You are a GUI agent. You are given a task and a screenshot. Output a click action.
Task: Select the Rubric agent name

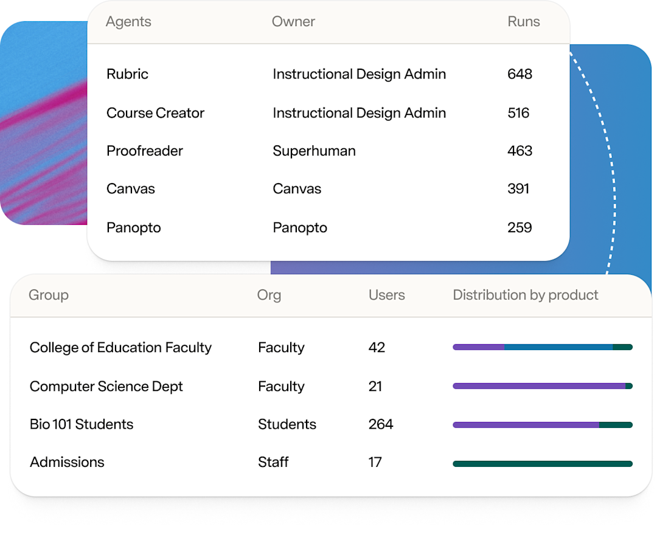tap(127, 74)
